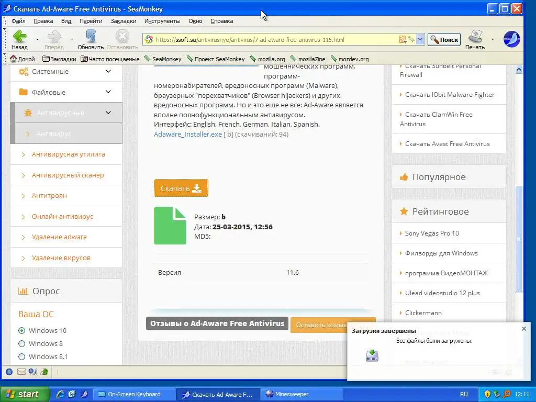Close the Загрузки завершены notification
This screenshot has width=536, height=402.
click(x=523, y=329)
